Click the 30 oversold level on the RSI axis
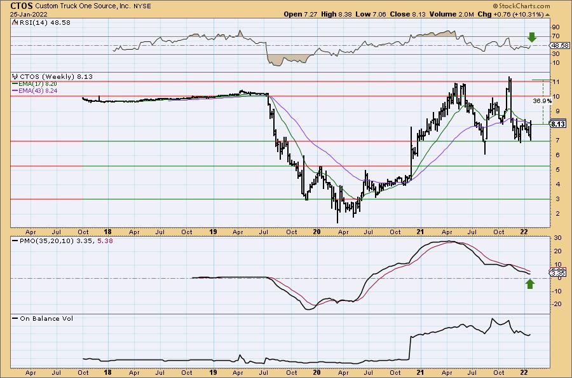572x378 pixels. [x=555, y=53]
